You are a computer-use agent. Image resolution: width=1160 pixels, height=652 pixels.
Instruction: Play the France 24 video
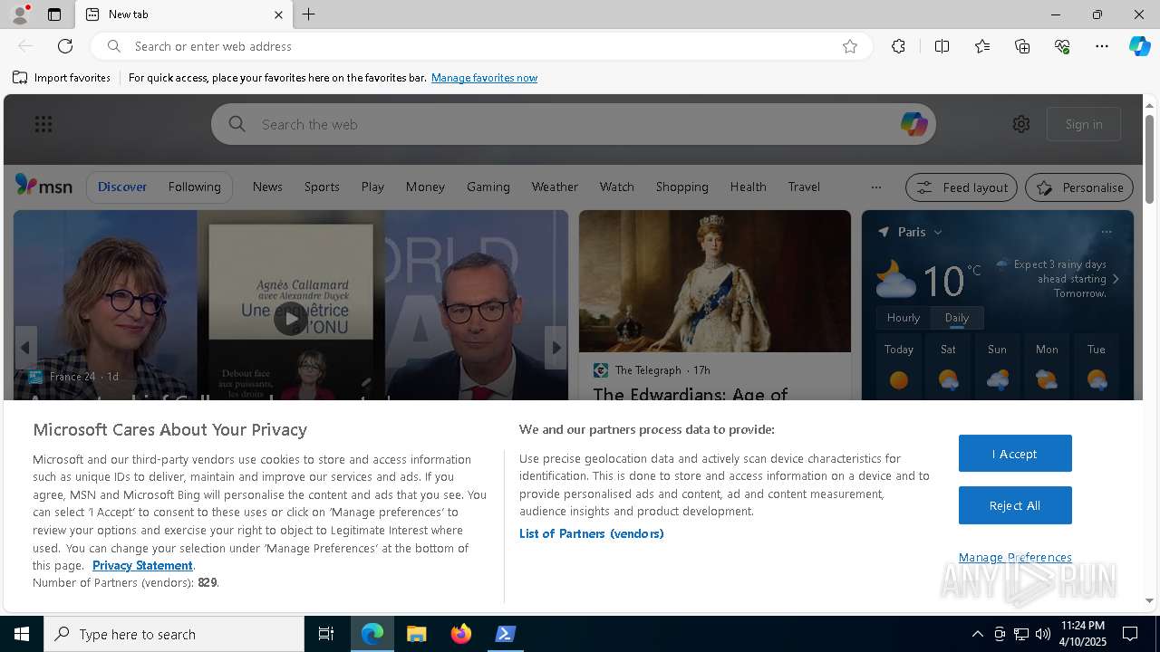tap(290, 318)
